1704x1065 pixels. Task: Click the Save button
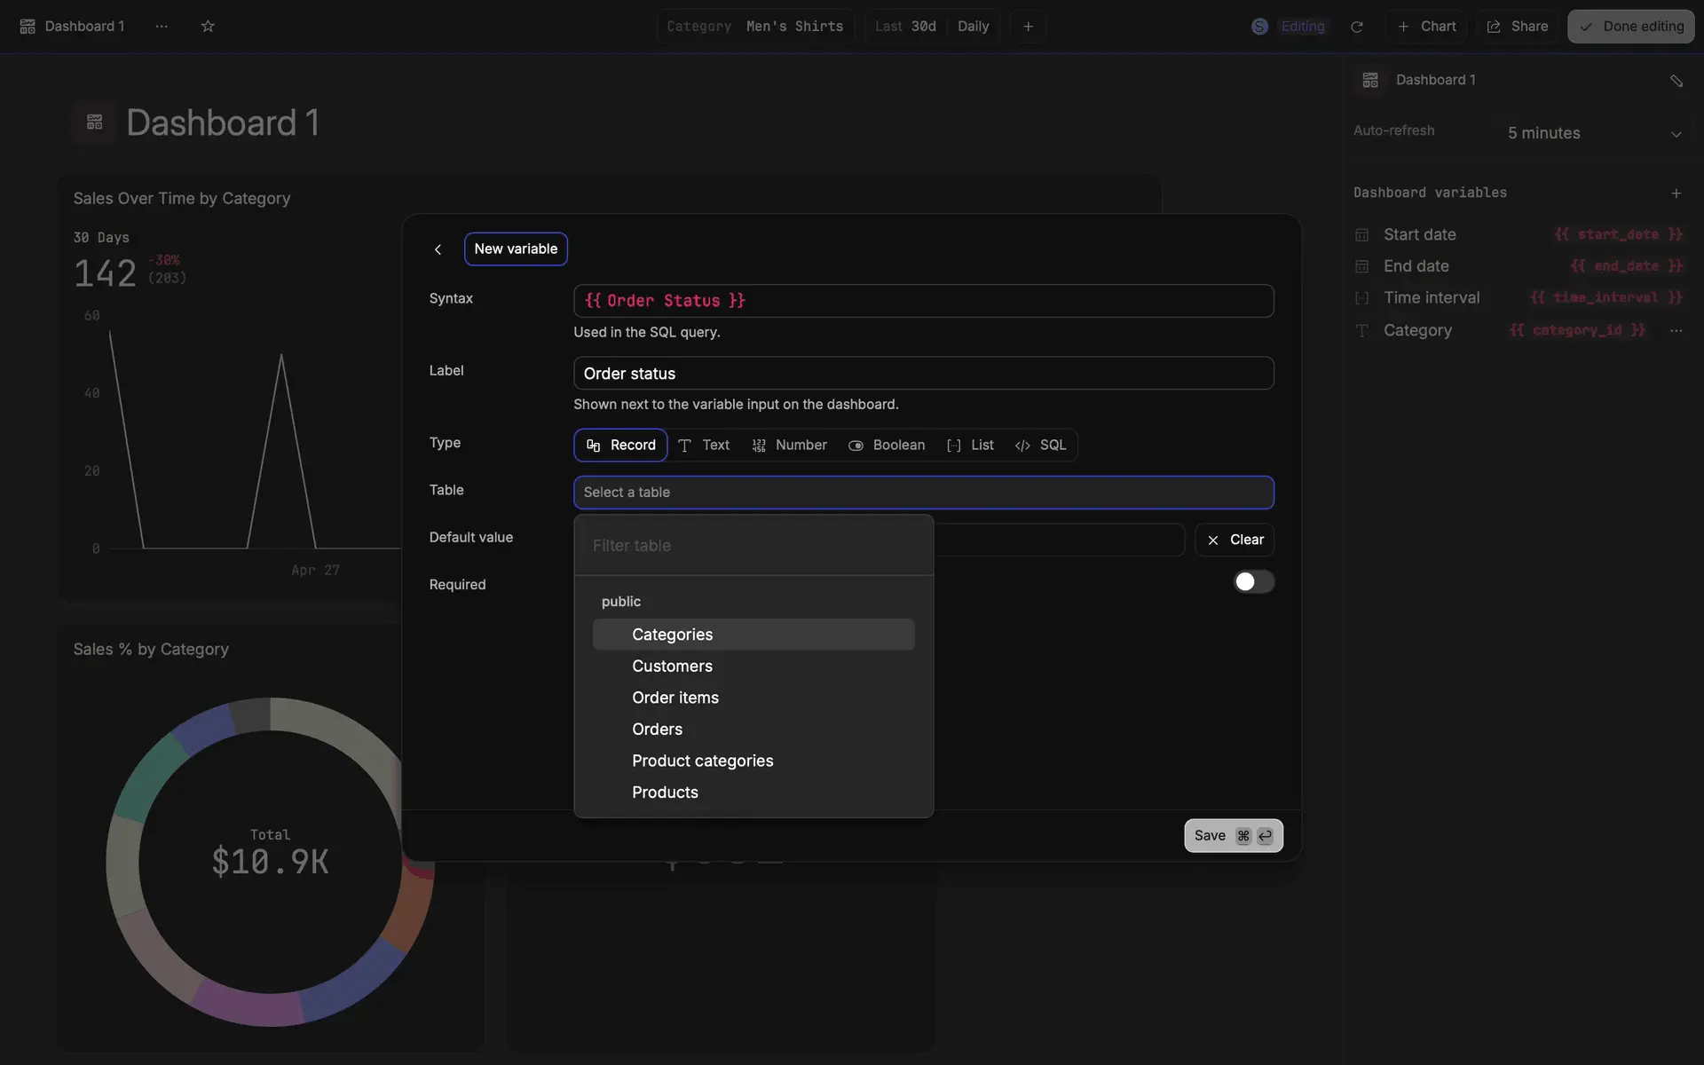pos(1233,835)
